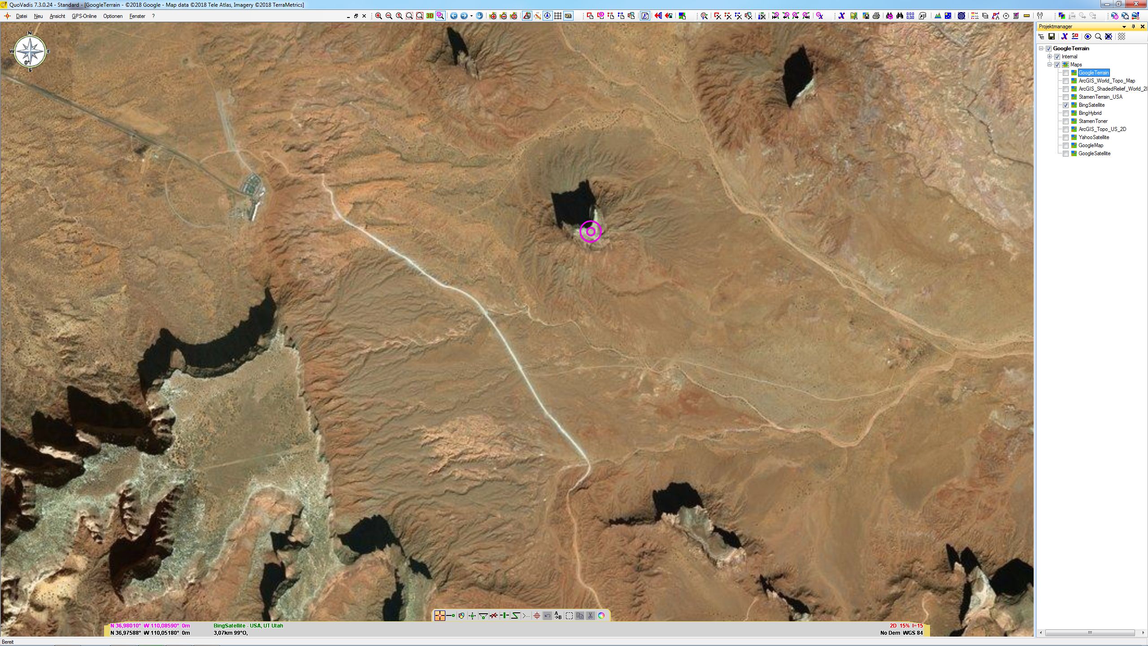Screen dimensions: 1148x646
Task: Click the 3D view toolbar icon
Action: click(430, 16)
